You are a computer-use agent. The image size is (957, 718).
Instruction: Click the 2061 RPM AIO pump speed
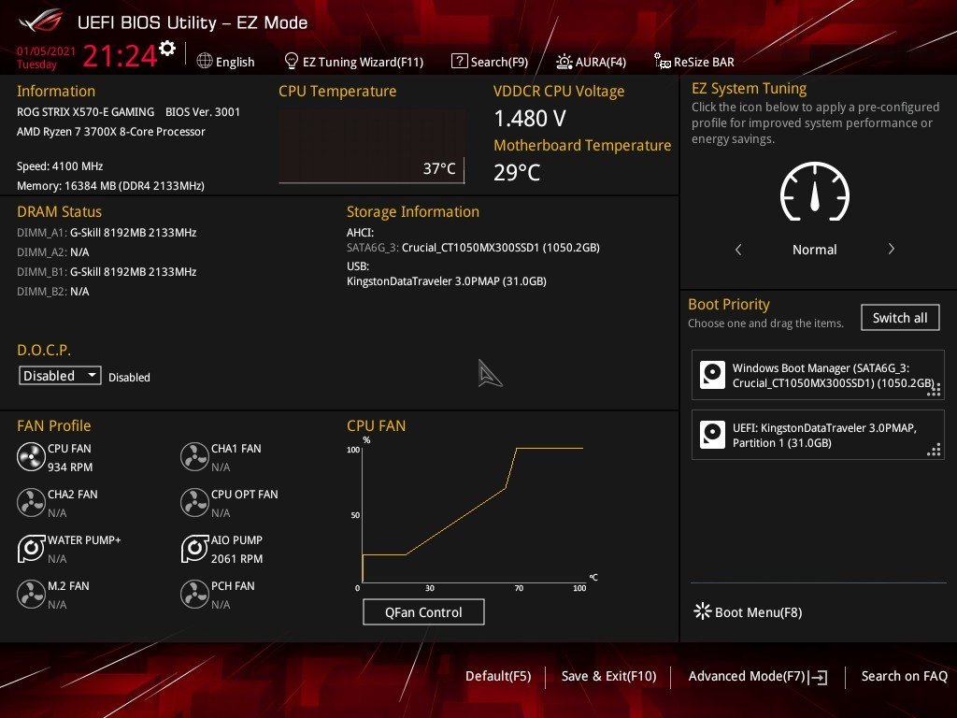click(x=236, y=559)
